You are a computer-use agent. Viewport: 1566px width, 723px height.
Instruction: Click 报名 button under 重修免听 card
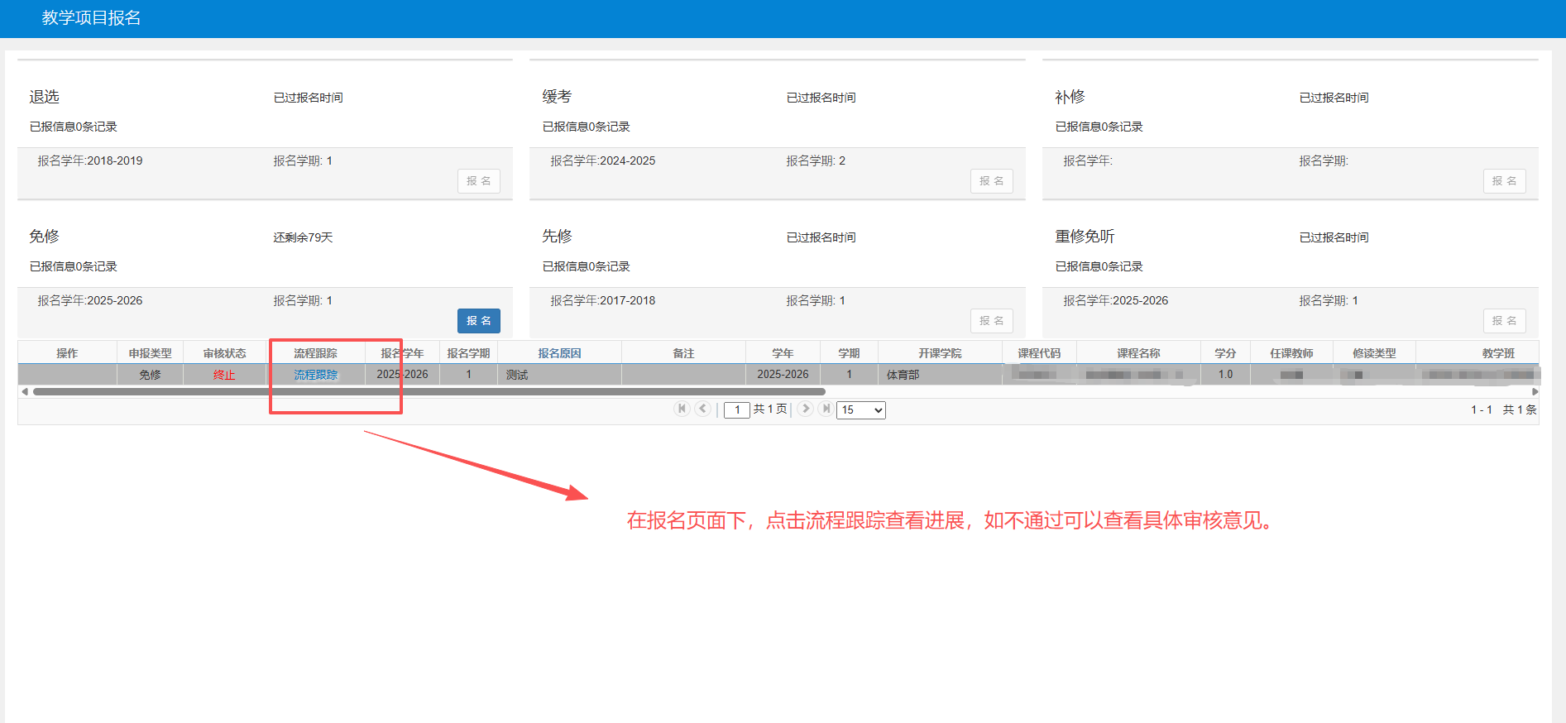click(x=1504, y=321)
